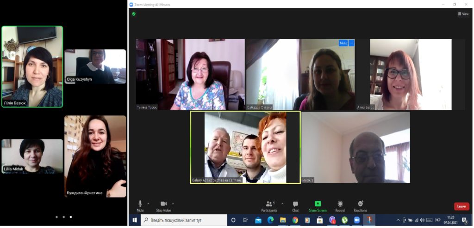
Task: Open the three-dot more menu on participant video
Action: tap(351, 43)
